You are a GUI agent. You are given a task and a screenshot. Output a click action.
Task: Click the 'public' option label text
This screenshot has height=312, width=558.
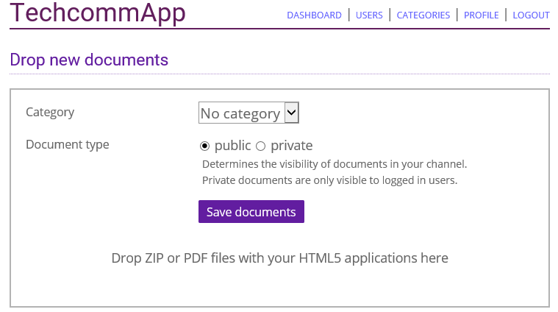click(x=232, y=146)
